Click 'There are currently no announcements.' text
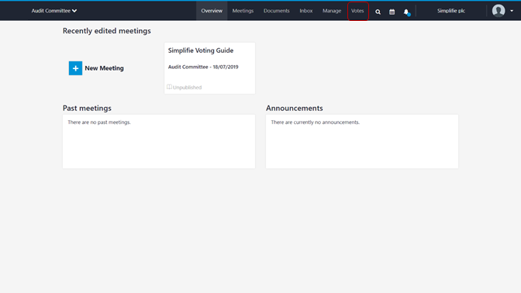The width and height of the screenshot is (521, 293). tap(315, 122)
